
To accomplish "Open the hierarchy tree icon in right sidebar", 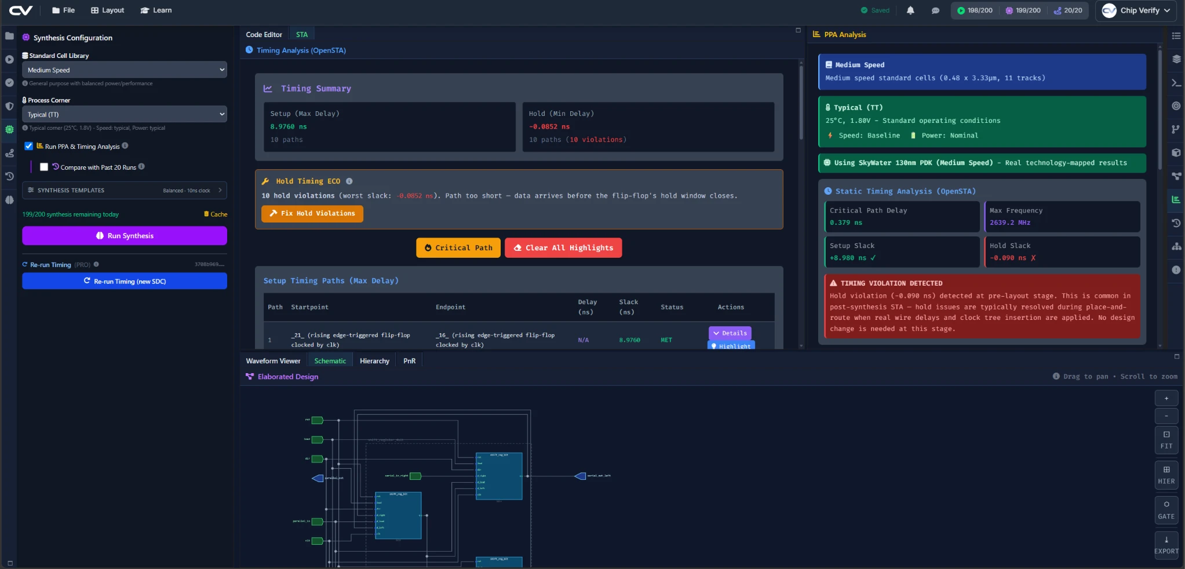I will pyautogui.click(x=1176, y=246).
